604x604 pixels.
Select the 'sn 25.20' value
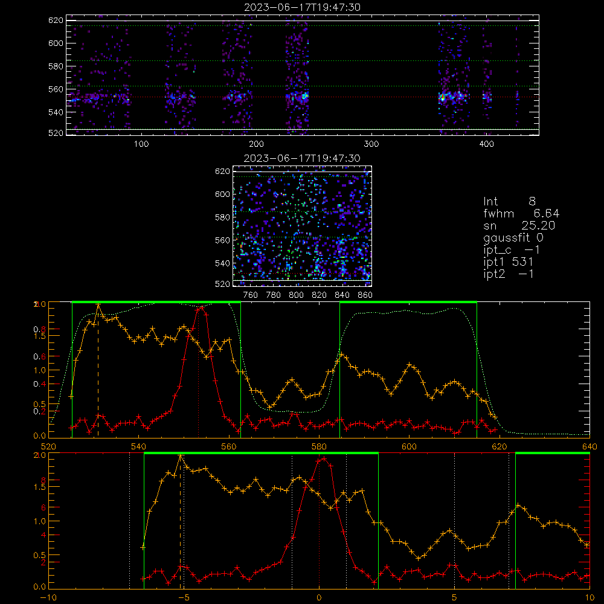(x=519, y=225)
